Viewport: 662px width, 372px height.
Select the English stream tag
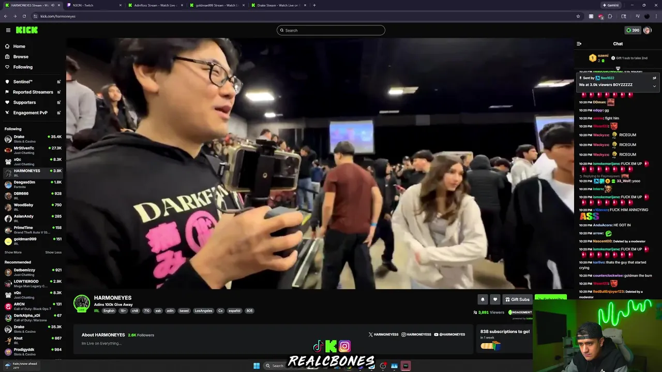[109, 311]
